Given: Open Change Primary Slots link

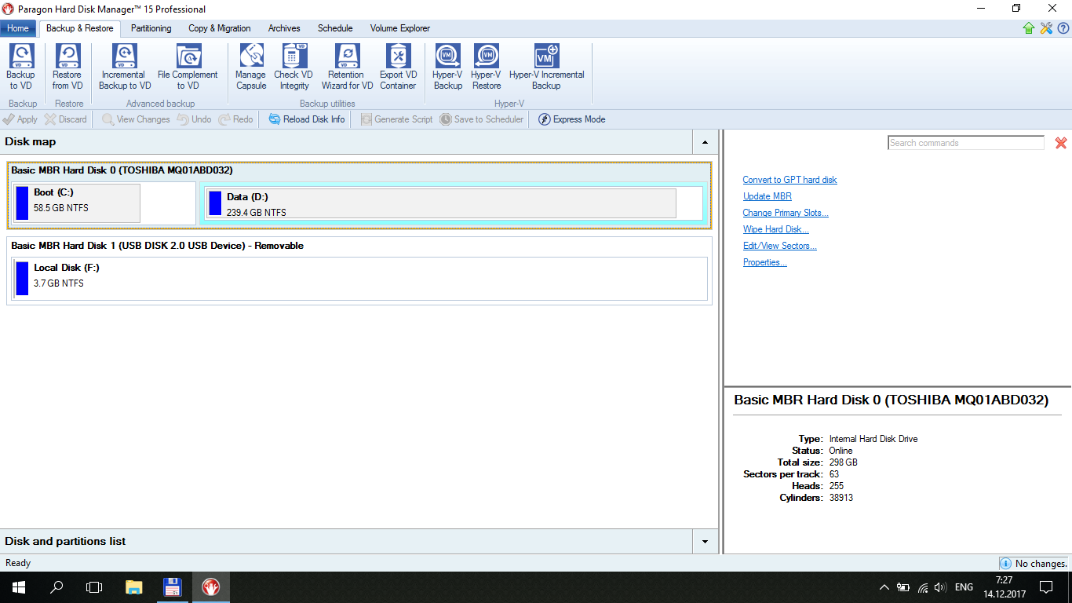Looking at the screenshot, I should [786, 213].
